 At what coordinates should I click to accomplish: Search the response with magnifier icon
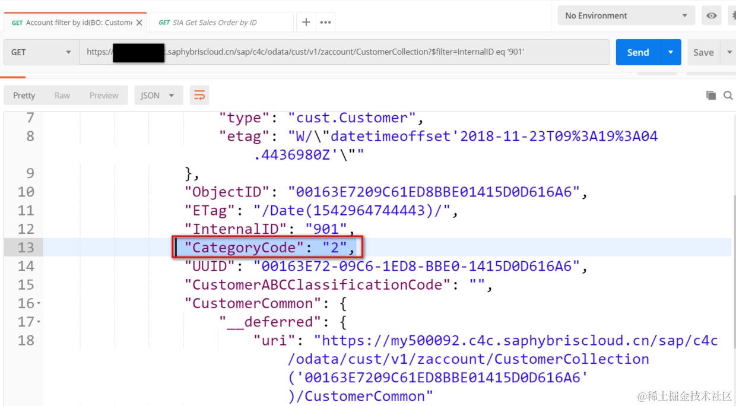(x=728, y=95)
